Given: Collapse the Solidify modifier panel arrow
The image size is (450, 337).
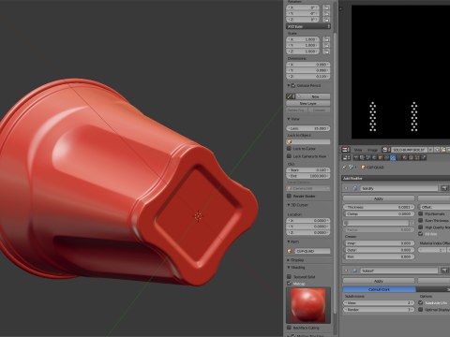Looking at the screenshot, I should coord(346,188).
